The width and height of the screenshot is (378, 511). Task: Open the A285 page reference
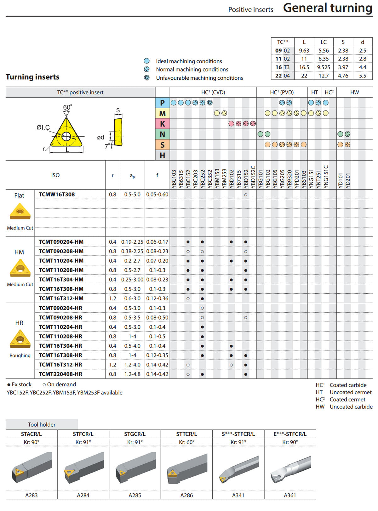135,495
